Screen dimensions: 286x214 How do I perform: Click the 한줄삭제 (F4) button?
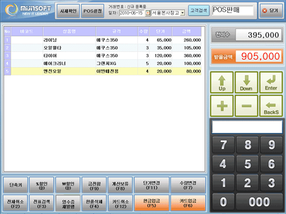[x=94, y=203]
